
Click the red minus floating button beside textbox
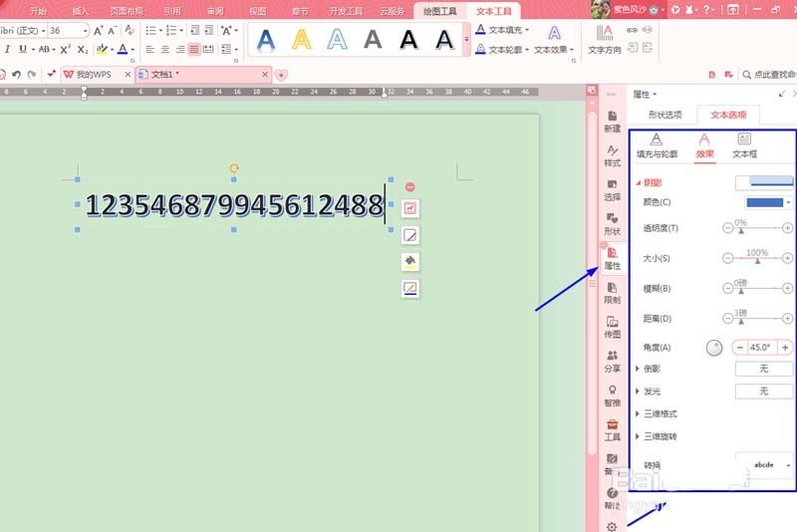click(409, 187)
